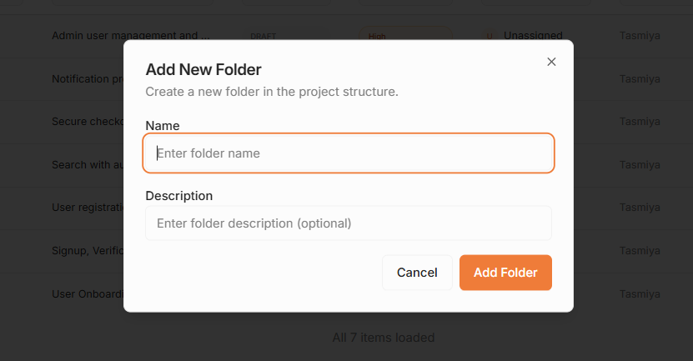Viewport: 693px width, 361px height.
Task: Click Tasmiya in the Admin user management row
Action: (640, 36)
